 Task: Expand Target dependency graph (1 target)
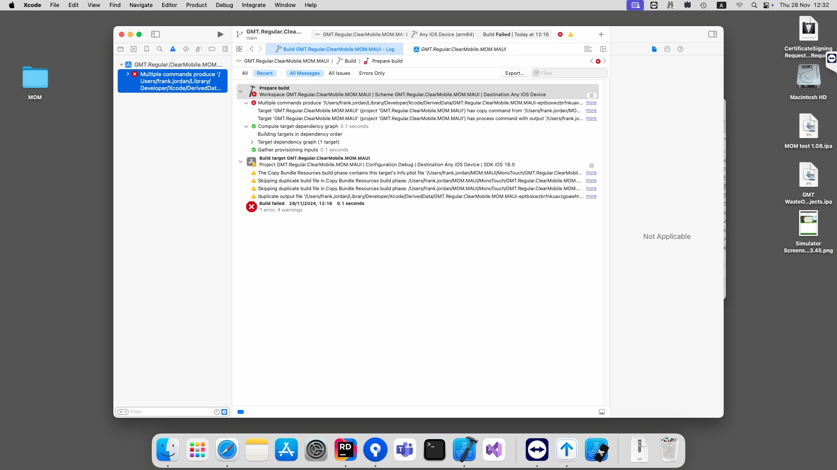252,142
